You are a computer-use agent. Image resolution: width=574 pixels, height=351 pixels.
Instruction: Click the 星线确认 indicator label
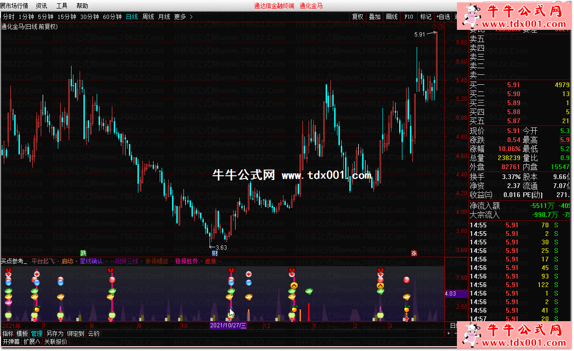click(92, 261)
